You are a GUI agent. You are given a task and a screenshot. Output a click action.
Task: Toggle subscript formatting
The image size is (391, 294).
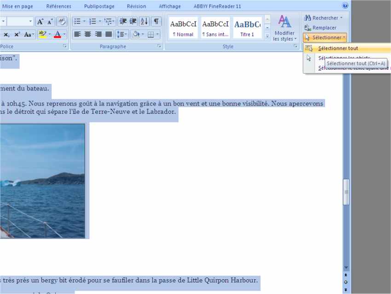tap(6, 35)
